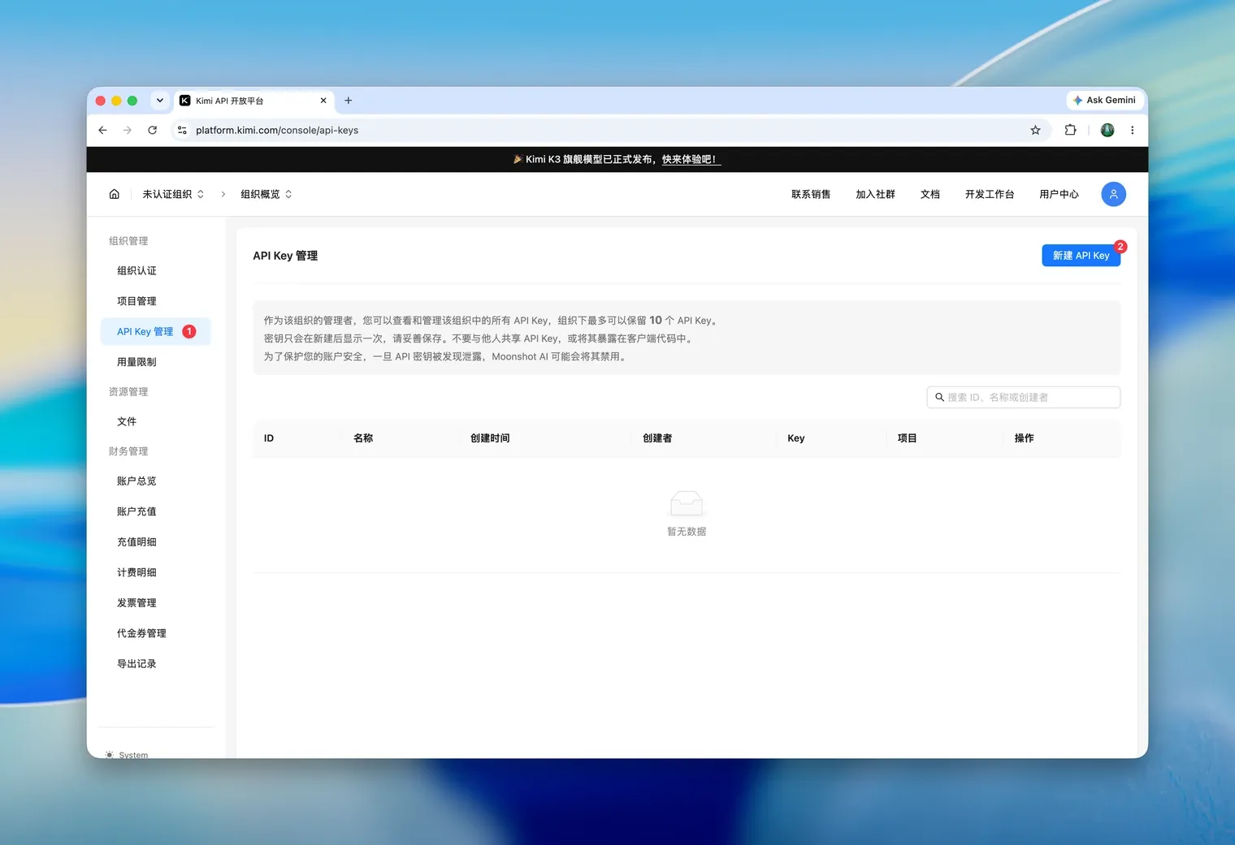
Task: Select API Key 管理 in the sidebar
Action: coord(156,331)
